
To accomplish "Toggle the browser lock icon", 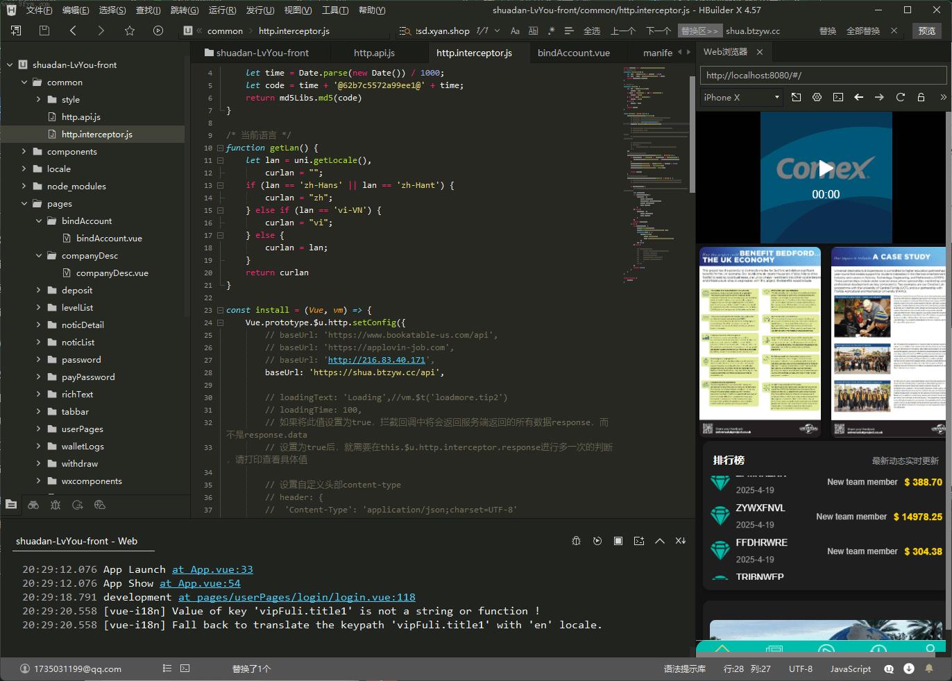I will point(921,98).
